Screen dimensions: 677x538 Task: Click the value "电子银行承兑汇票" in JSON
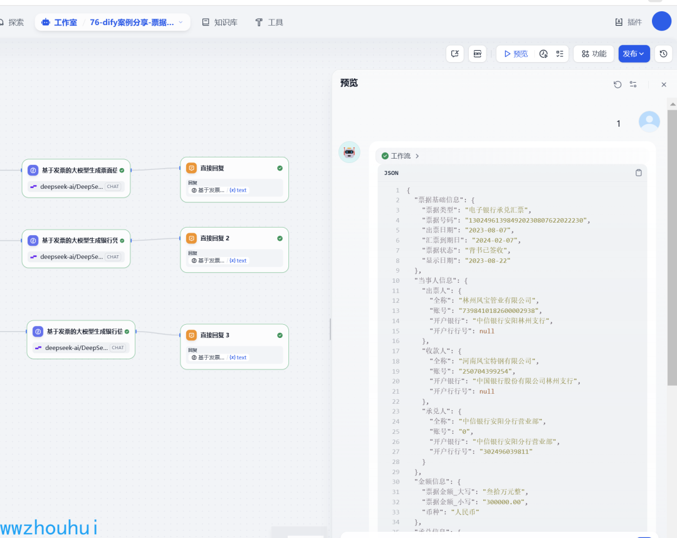pyautogui.click(x=496, y=210)
